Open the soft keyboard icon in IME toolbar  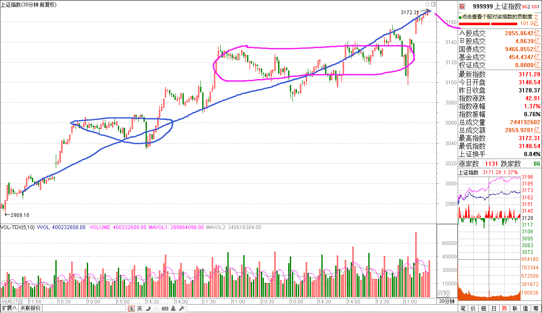pyautogui.click(x=165, y=309)
